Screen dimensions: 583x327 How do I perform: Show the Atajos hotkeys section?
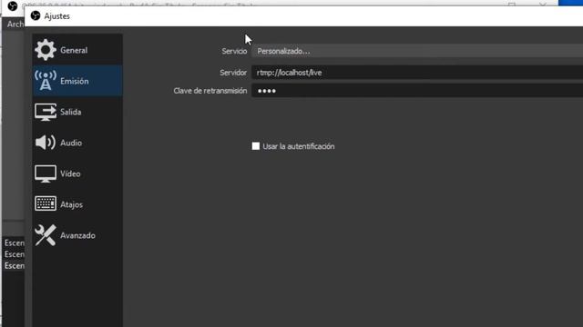pos(77,204)
